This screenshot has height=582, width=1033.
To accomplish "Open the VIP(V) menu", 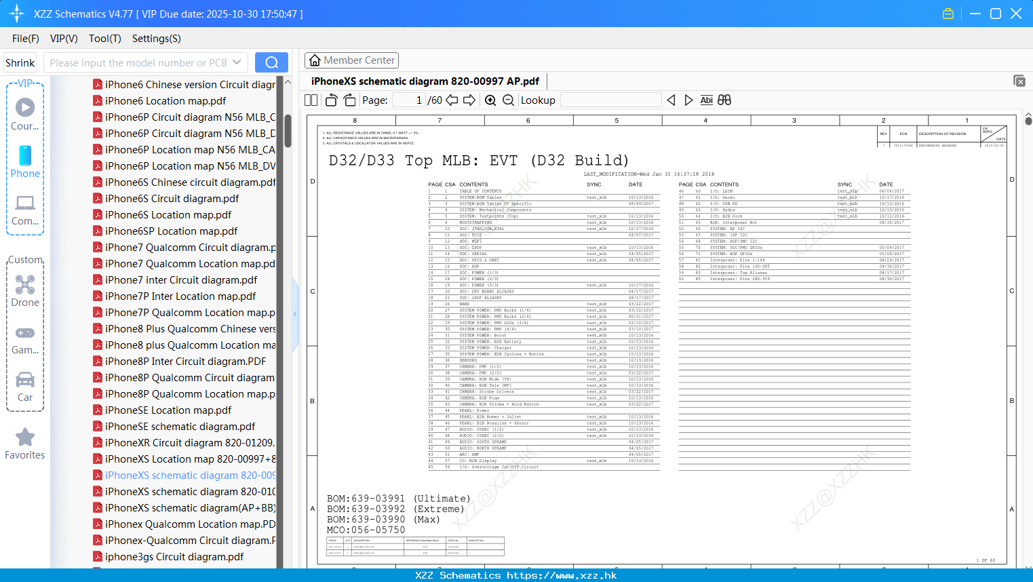I will 64,39.
